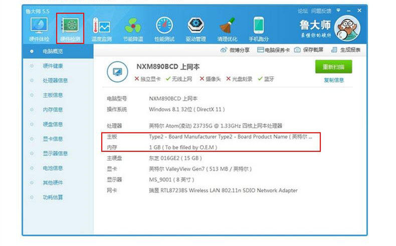Click the green 重新扫描 rescan button

pos(334,67)
